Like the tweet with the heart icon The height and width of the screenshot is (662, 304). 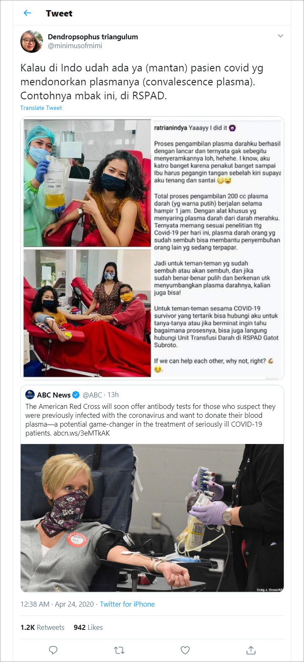click(185, 650)
